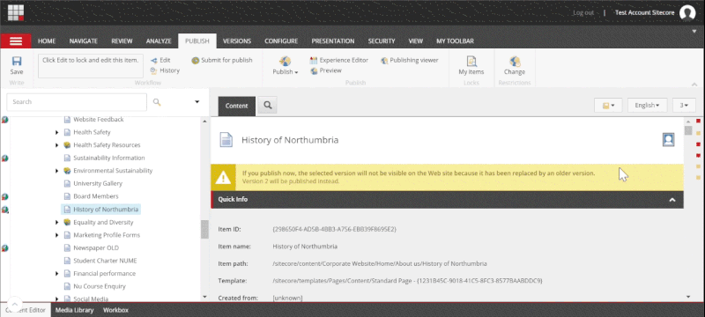The height and width of the screenshot is (317, 705).
Task: Open Workbox from bottom bar
Action: coord(115,310)
